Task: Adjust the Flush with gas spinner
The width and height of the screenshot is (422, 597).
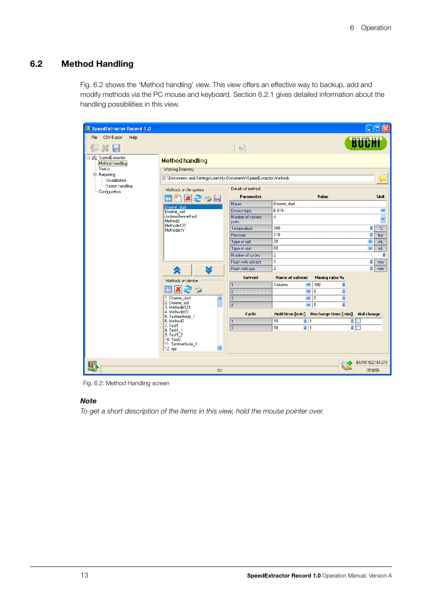Action: [371, 268]
